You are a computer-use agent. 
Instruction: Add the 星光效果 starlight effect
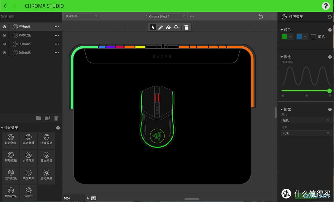(x=46, y=175)
